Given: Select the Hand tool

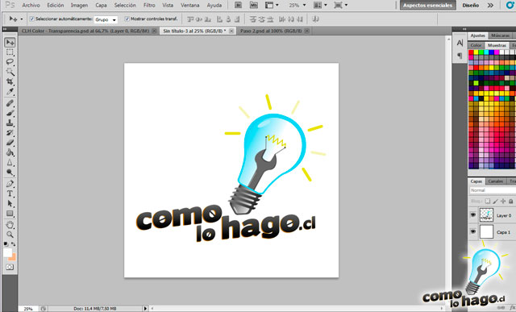Looking at the screenshot, I should coord(10,225).
